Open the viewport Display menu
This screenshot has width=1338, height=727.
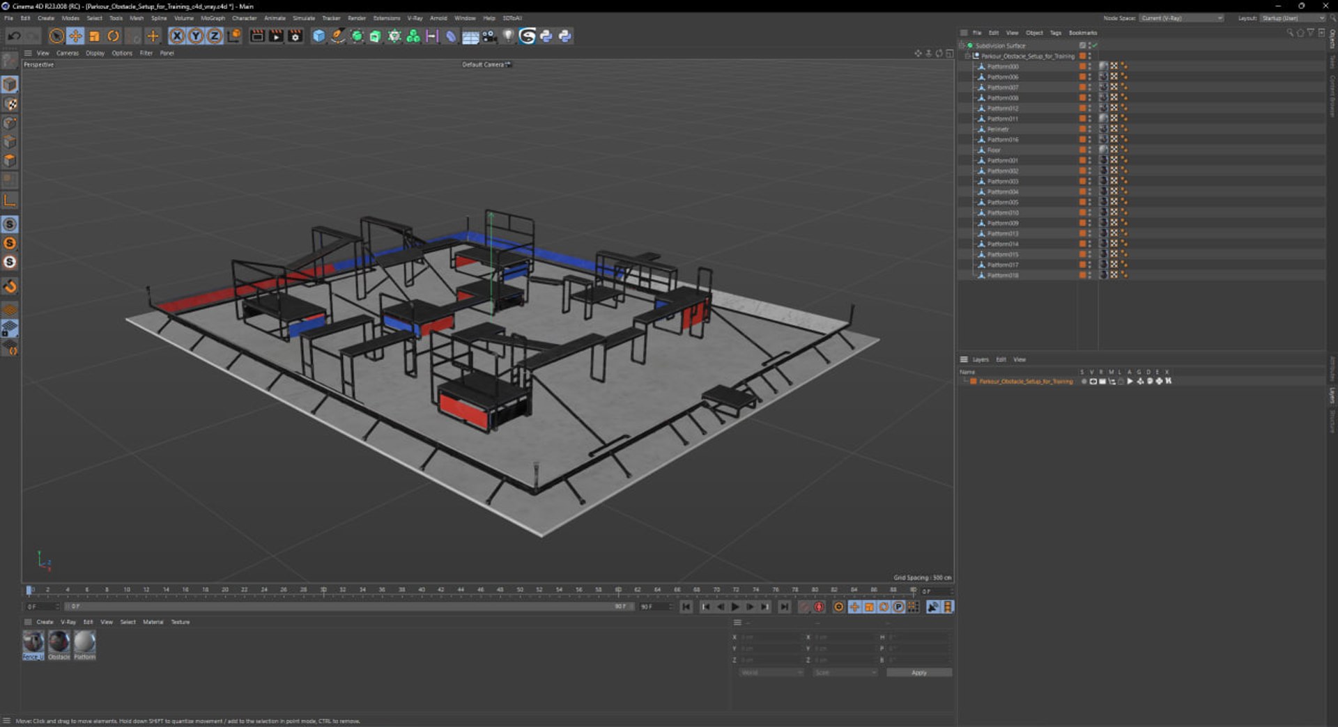[x=95, y=53]
